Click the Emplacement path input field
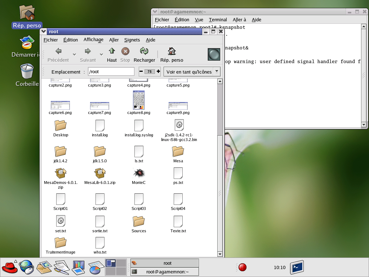Screen dimensions: 369x277 click(111, 71)
